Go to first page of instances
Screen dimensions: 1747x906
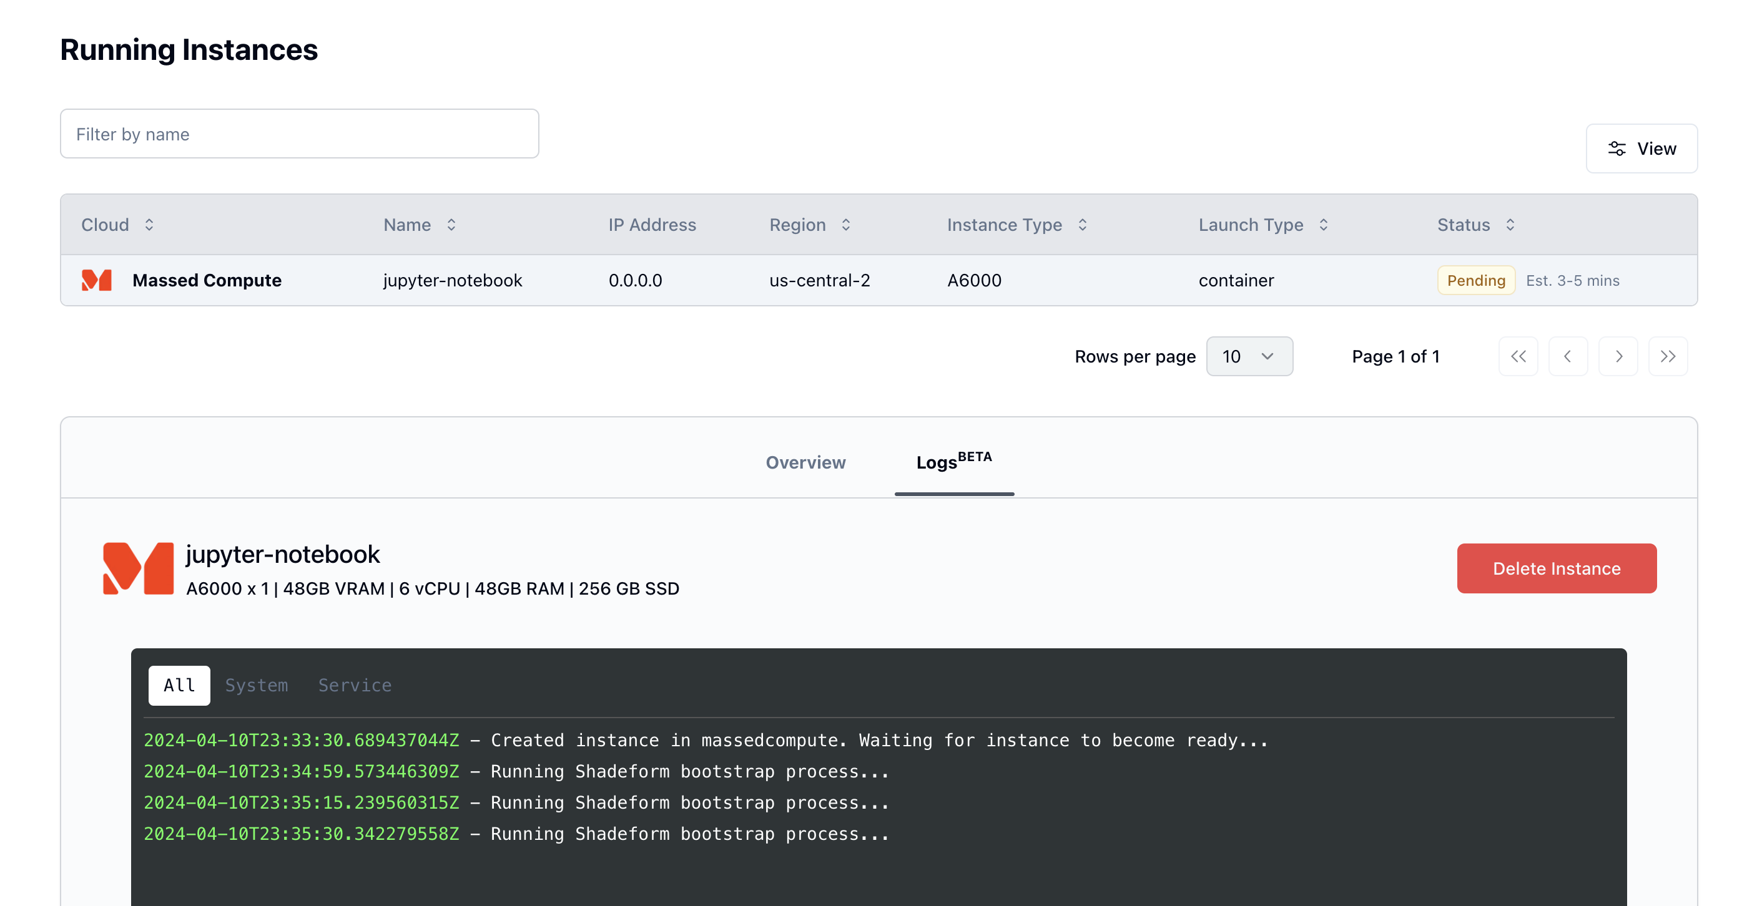[1518, 356]
